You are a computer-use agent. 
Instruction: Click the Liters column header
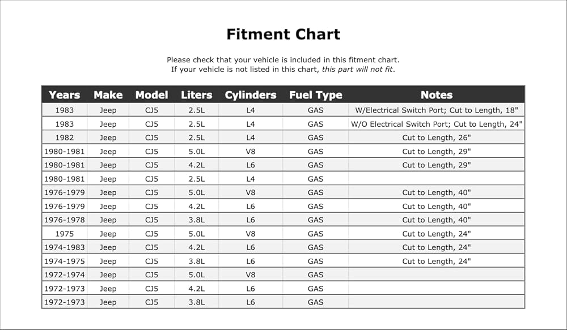coord(196,95)
